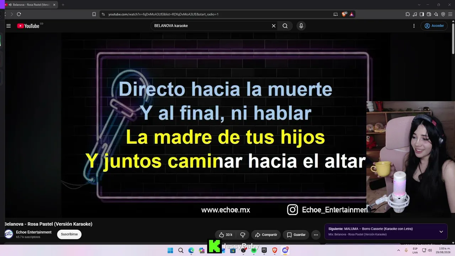Screen dimensions: 455x256
Task: Save the video with Guardar
Action: 296,235
